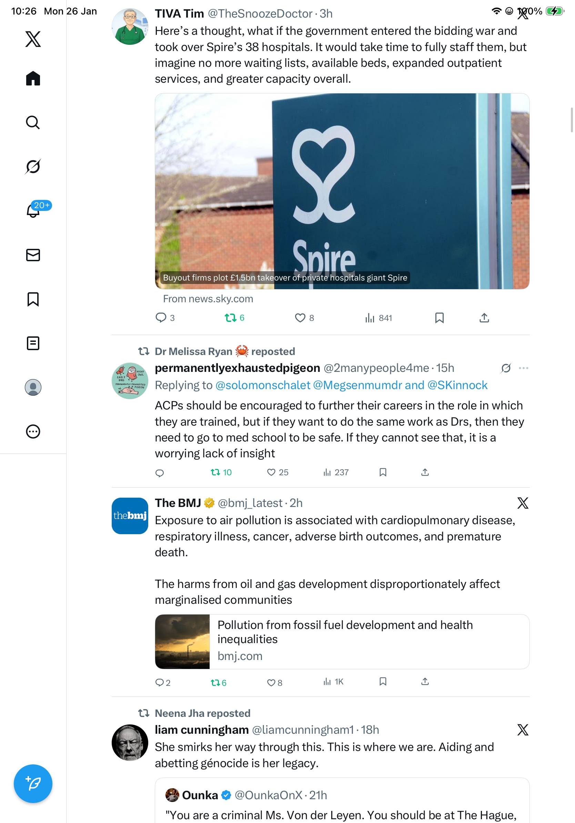The image size is (575, 823).
Task: Go to Home feed icon
Action: click(x=33, y=78)
